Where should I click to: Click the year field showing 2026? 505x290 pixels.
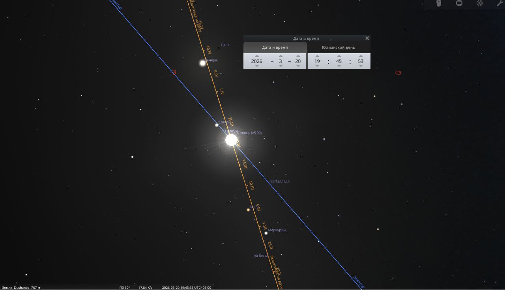tap(257, 61)
